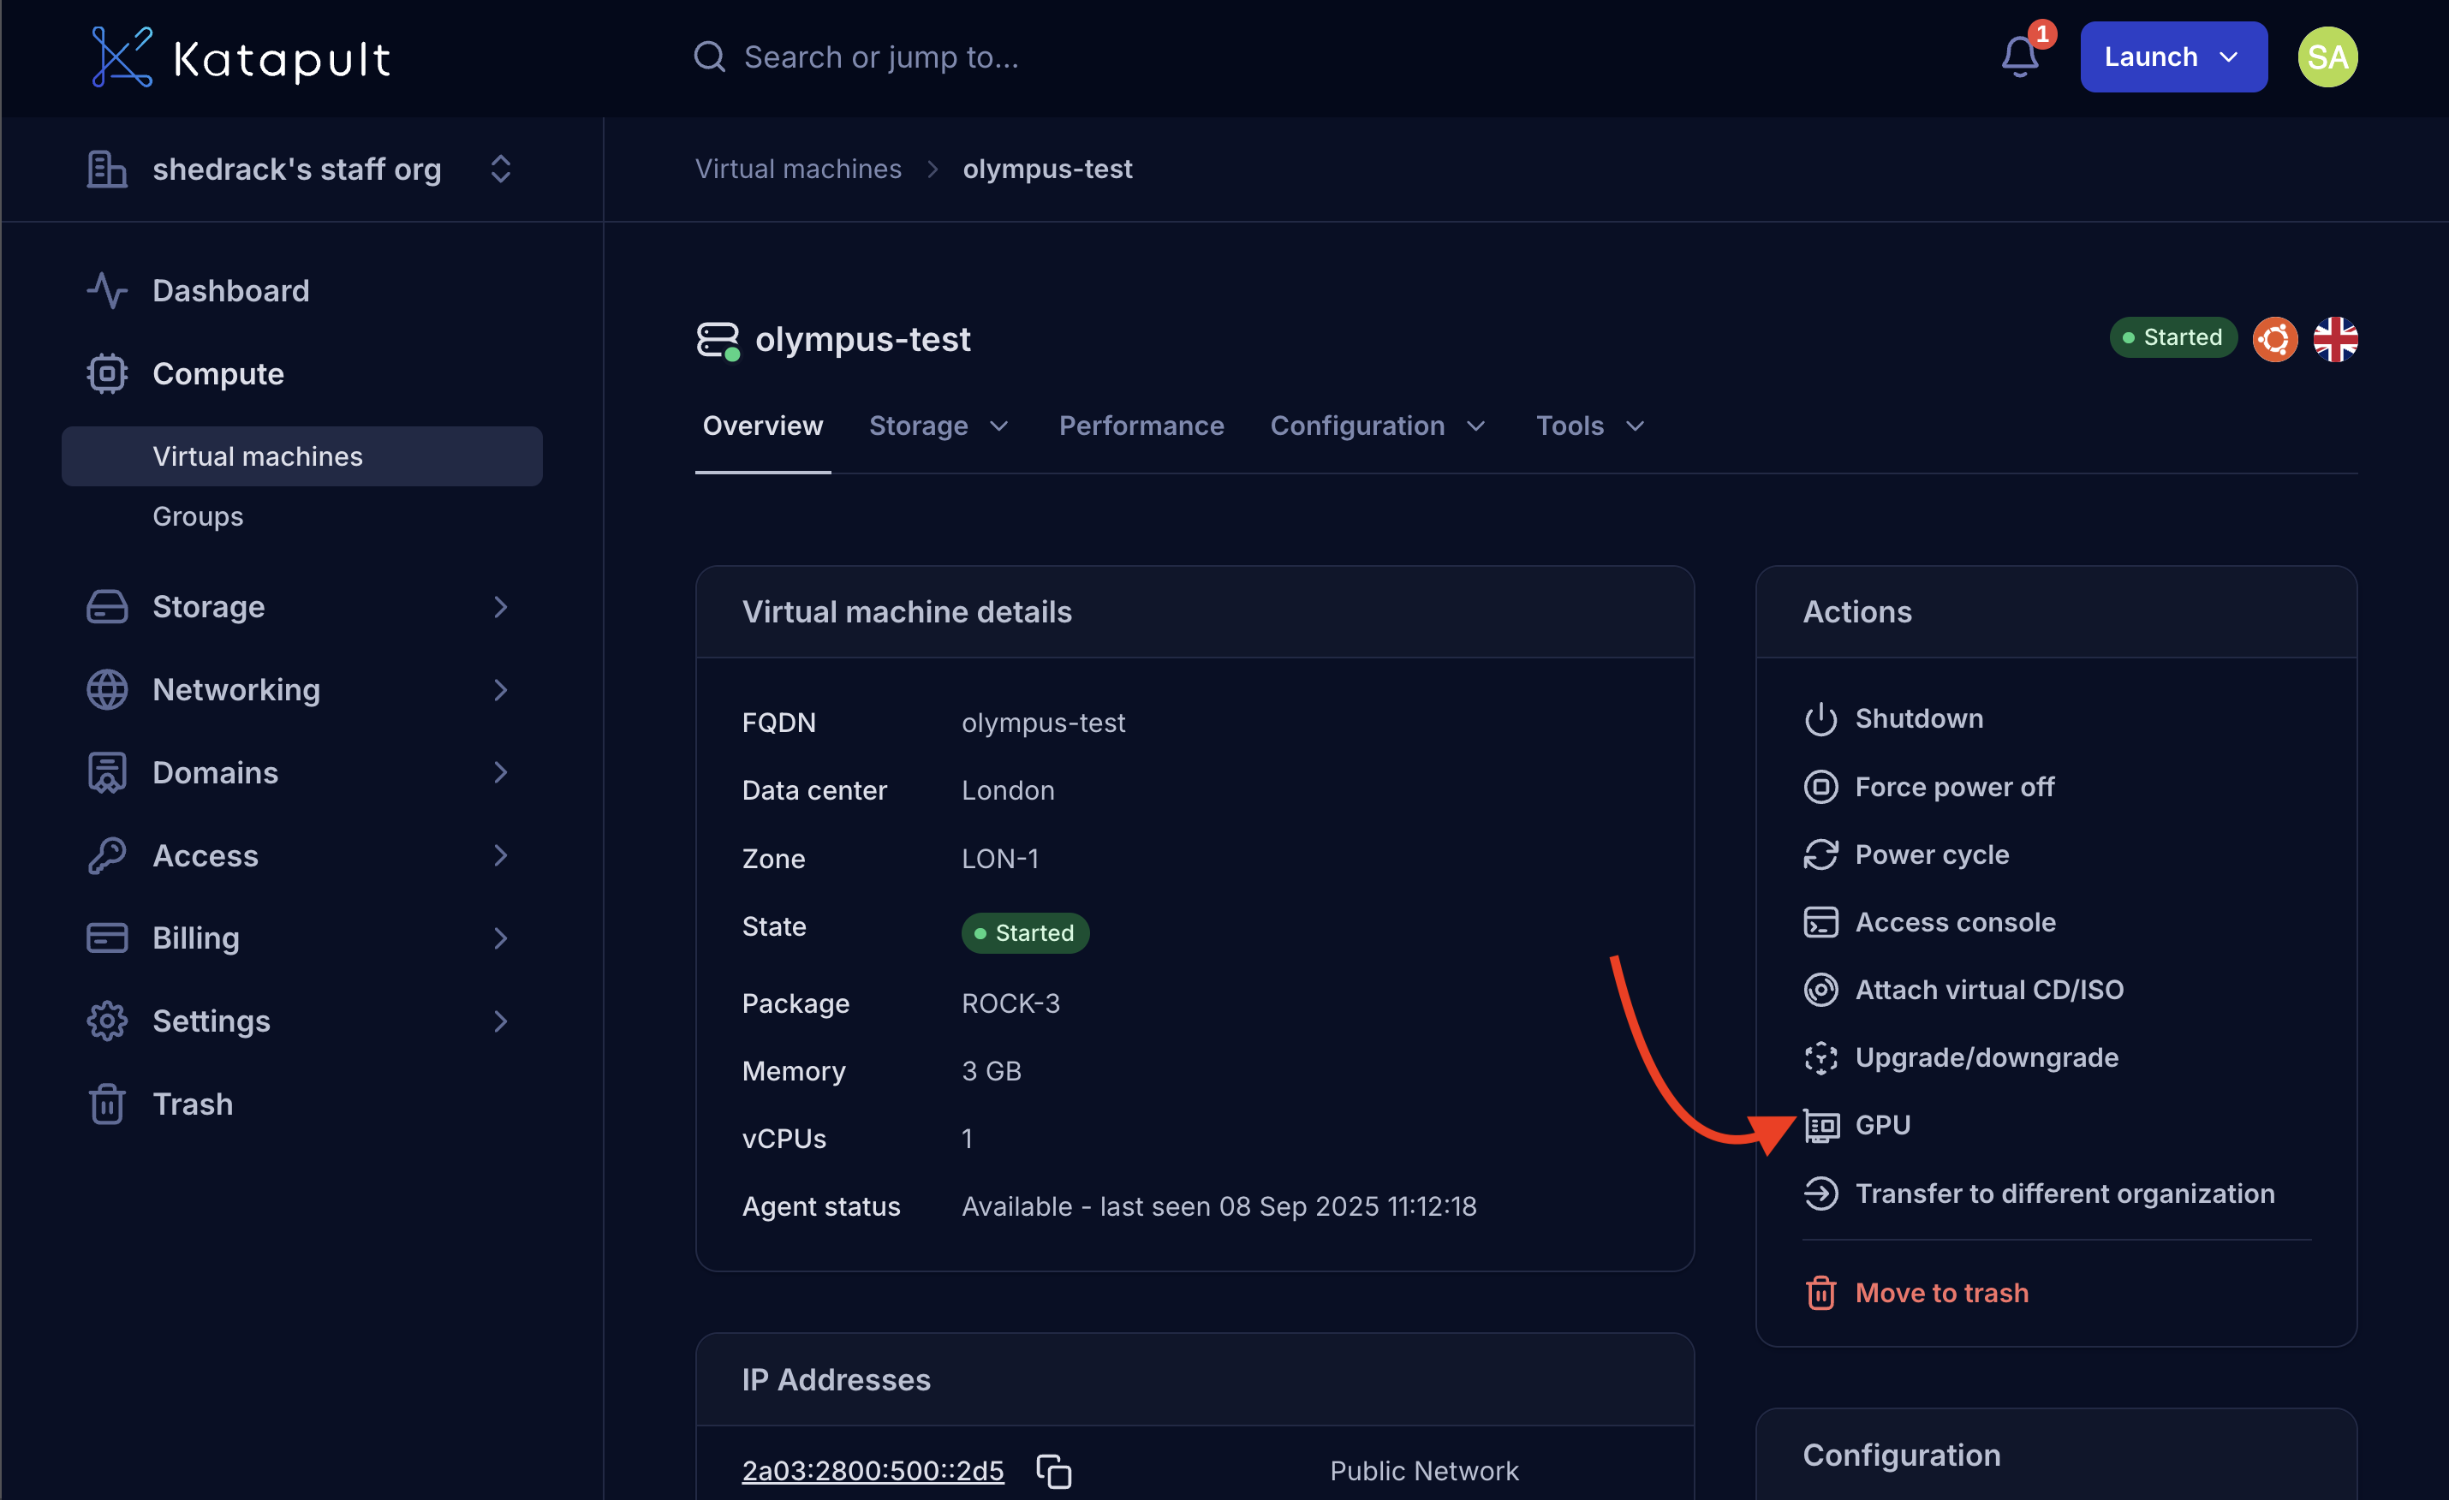Viewport: 2449px width, 1500px height.
Task: Click the Access key icon
Action: 106,854
